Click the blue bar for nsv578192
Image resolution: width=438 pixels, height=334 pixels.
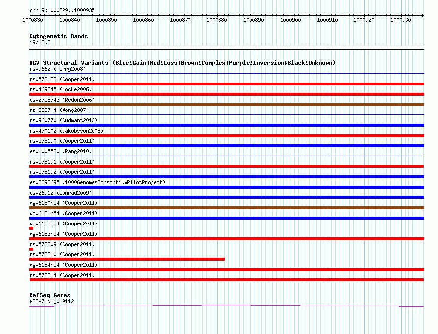226,177
